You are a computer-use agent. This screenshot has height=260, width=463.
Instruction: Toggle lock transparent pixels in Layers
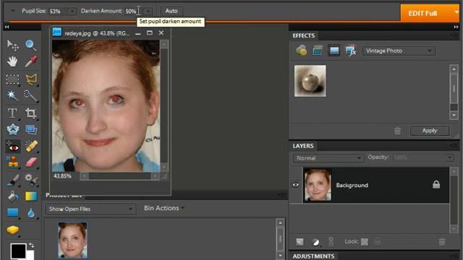[365, 242]
